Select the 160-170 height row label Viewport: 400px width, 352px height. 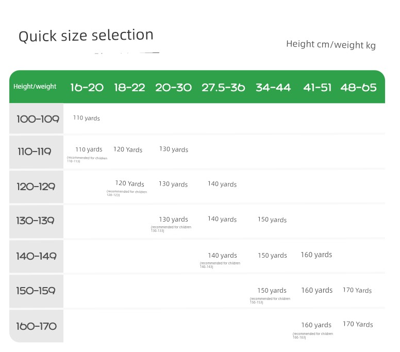[x=36, y=326]
